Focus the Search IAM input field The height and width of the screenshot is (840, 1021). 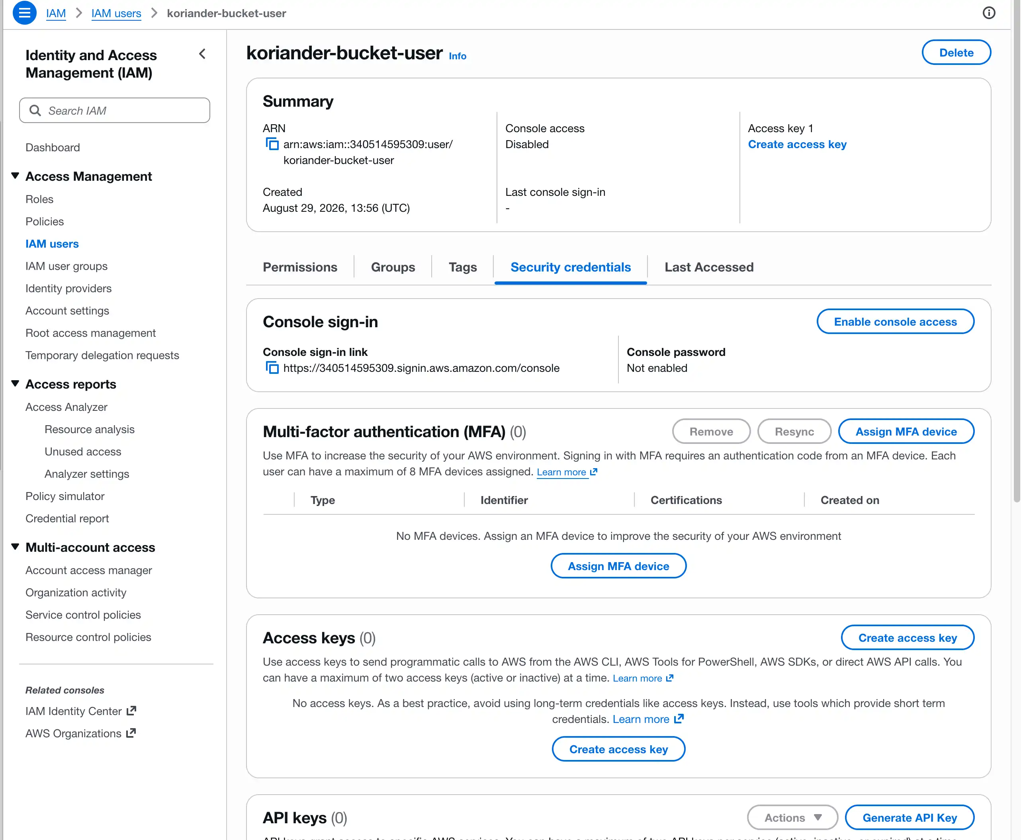115,110
